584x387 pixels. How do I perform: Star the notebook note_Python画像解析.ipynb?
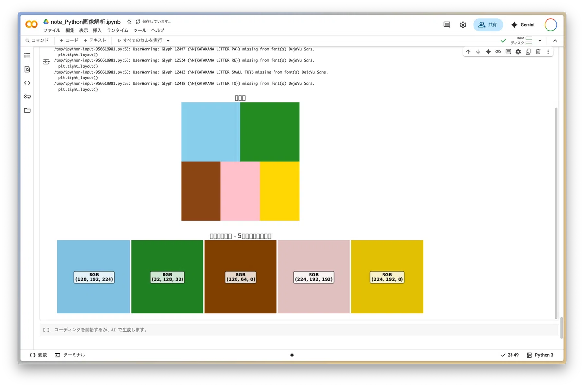tap(129, 22)
